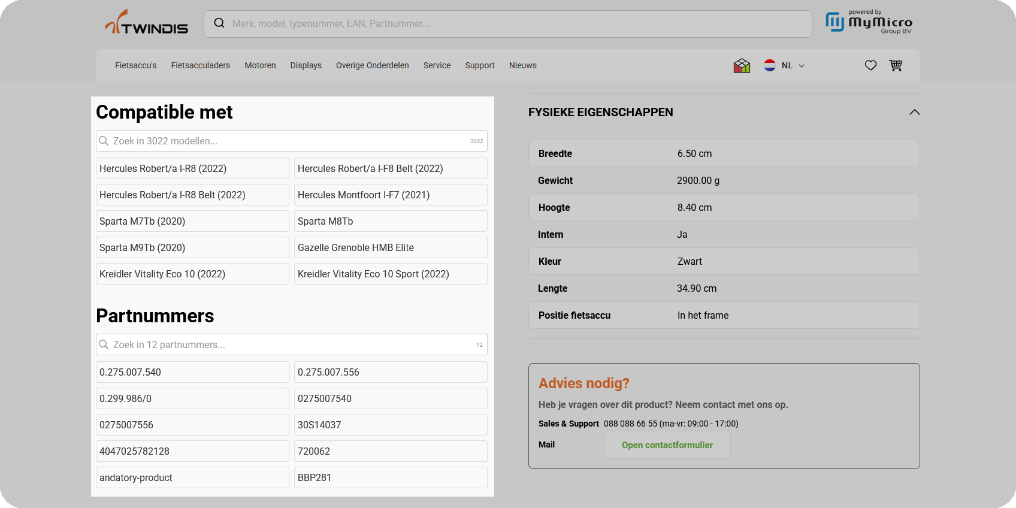Click the search magnifier icon in header
Viewport: 1016px width, 508px height.
coord(219,23)
